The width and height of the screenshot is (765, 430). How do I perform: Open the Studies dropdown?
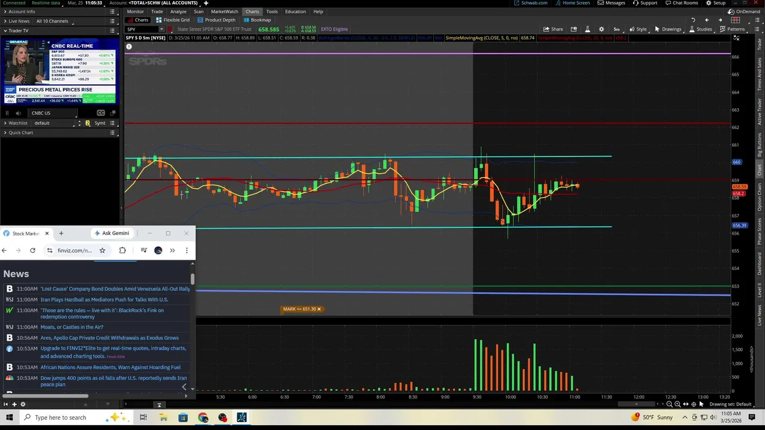[x=700, y=29]
